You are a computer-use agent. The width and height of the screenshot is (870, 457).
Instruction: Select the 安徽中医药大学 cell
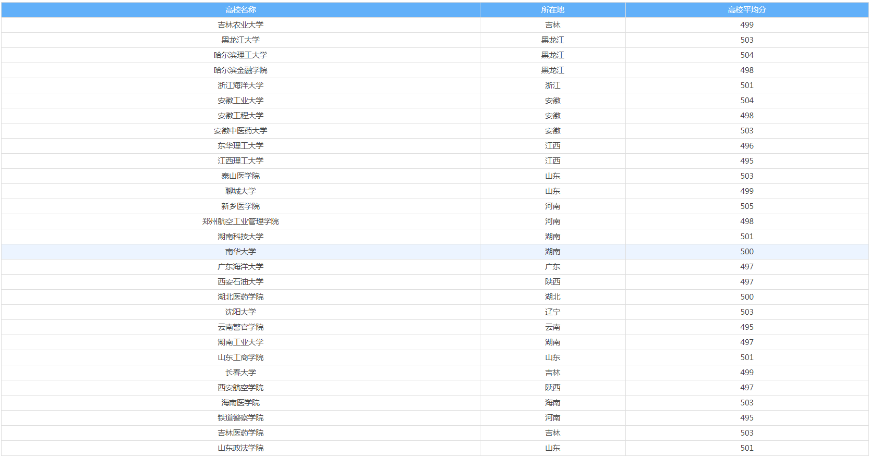click(x=240, y=131)
